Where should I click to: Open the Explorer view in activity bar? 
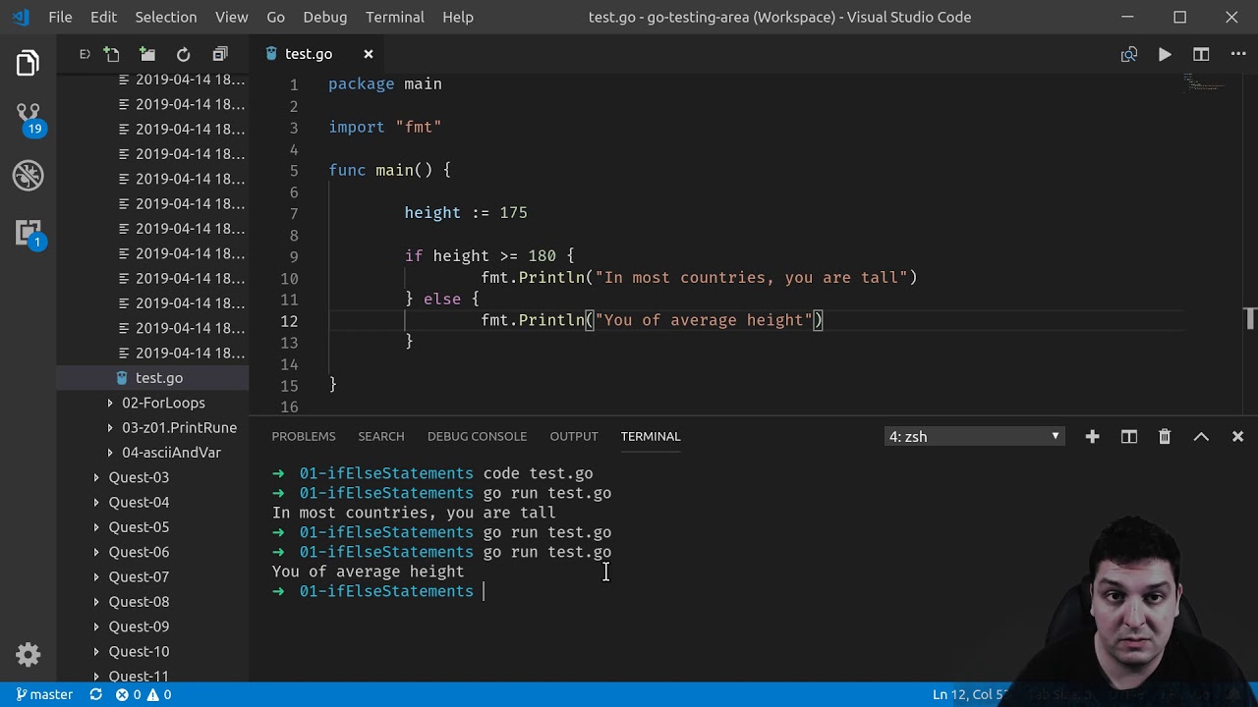[x=28, y=64]
